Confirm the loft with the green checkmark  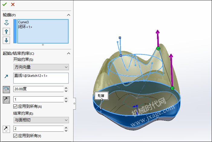(5, 5)
